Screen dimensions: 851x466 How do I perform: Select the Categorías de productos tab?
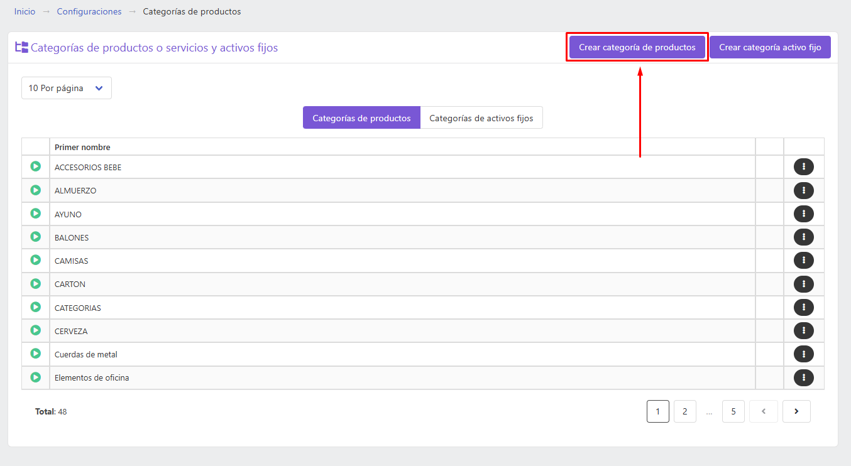(361, 117)
